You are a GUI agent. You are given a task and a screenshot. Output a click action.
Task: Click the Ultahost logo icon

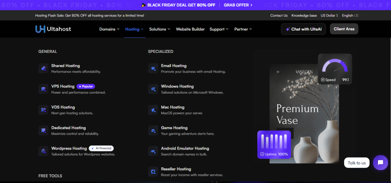point(40,29)
